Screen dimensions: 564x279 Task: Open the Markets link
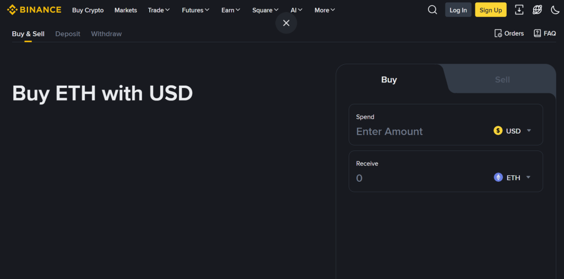(x=126, y=10)
